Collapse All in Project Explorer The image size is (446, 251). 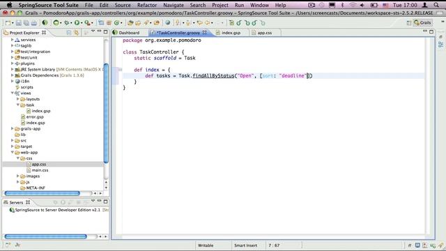click(x=69, y=33)
